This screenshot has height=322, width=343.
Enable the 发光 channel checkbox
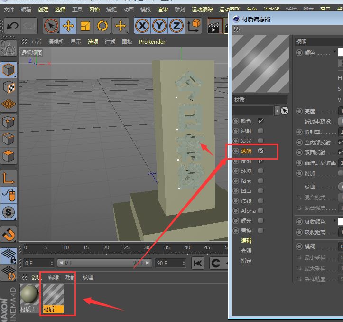pos(260,141)
